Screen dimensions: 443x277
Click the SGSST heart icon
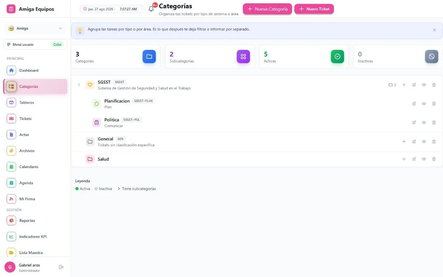pos(90,85)
